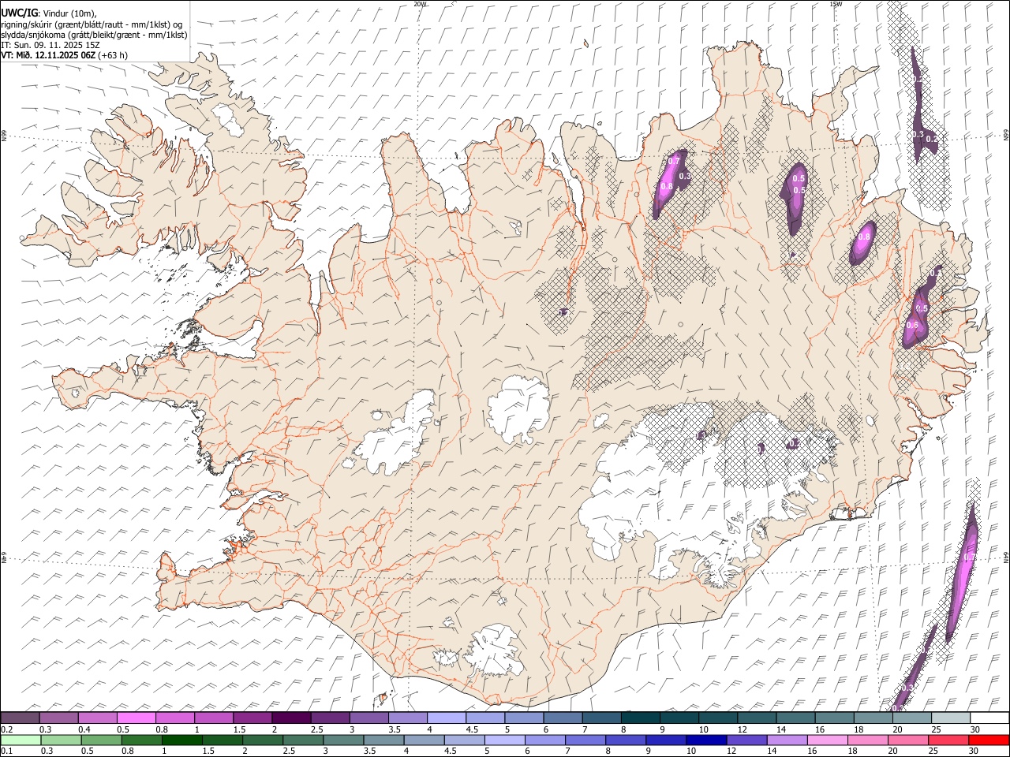Click the legend text describing rigning/skúrir colors
This screenshot has height=757, width=1010.
click(x=92, y=24)
